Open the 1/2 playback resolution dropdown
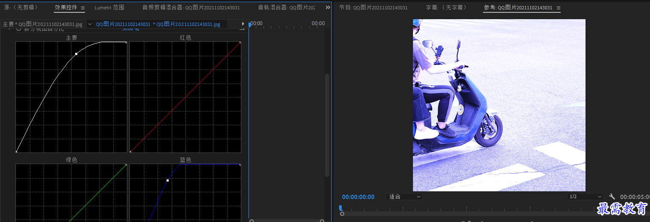 click(585, 196)
